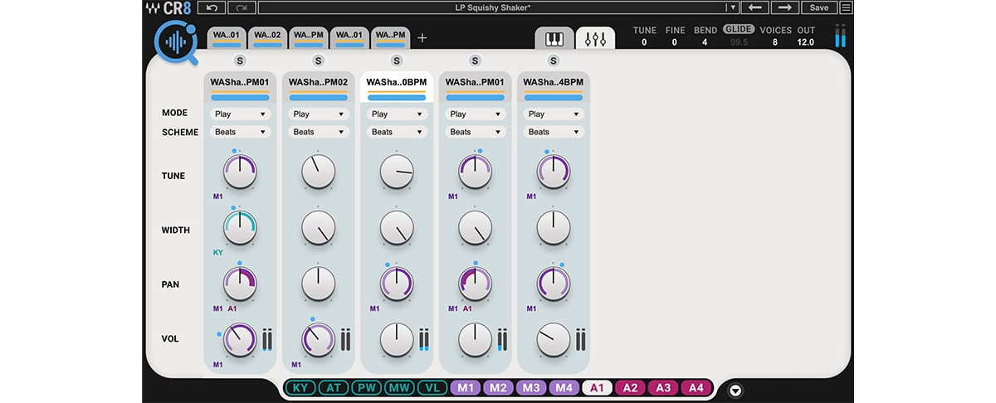This screenshot has width=996, height=403.
Task: Click the Width knob of WASha..PM02 layer
Action: point(319,226)
